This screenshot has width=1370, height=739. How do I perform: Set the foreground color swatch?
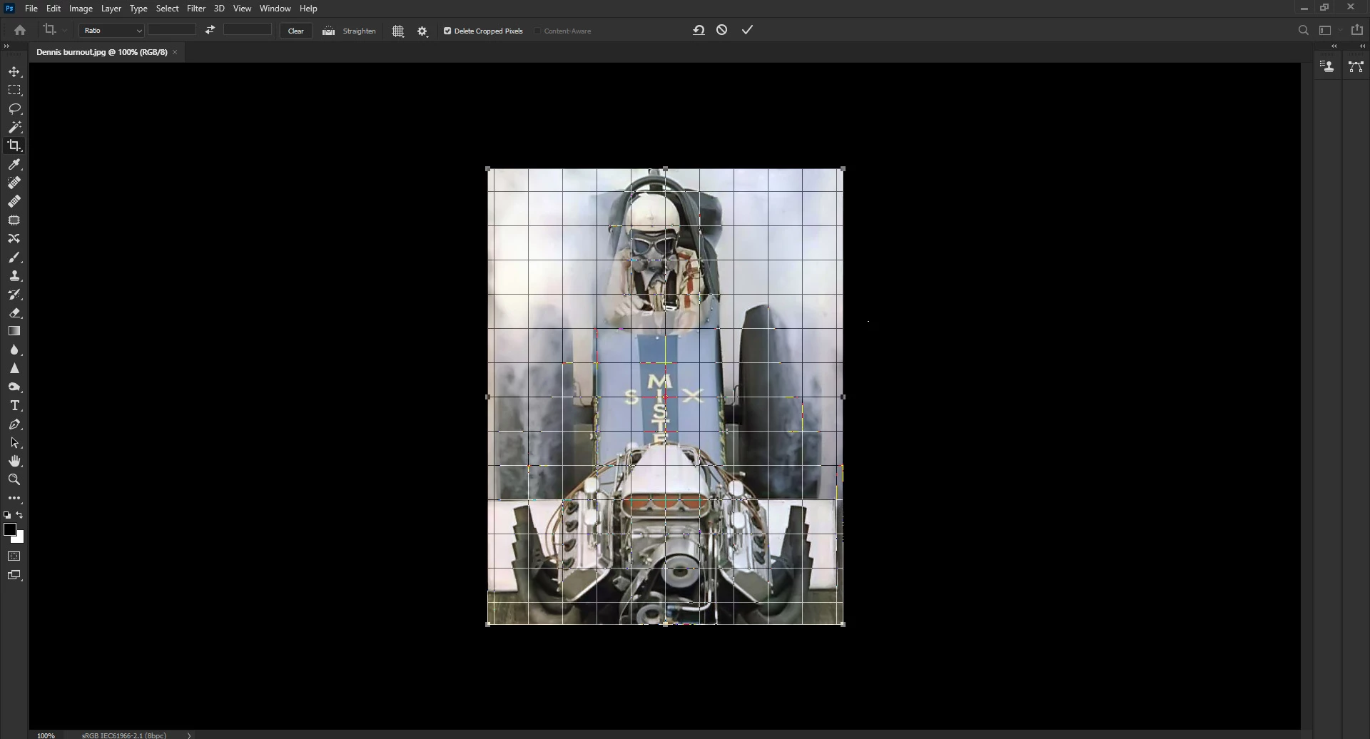pos(9,529)
